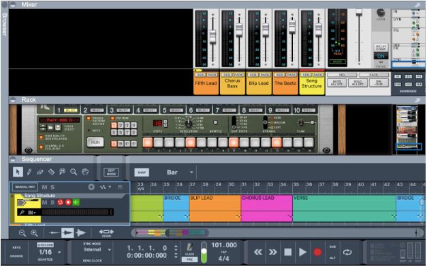Click the Master section fader
Screen dimensions: 427x267
tap(359, 12)
